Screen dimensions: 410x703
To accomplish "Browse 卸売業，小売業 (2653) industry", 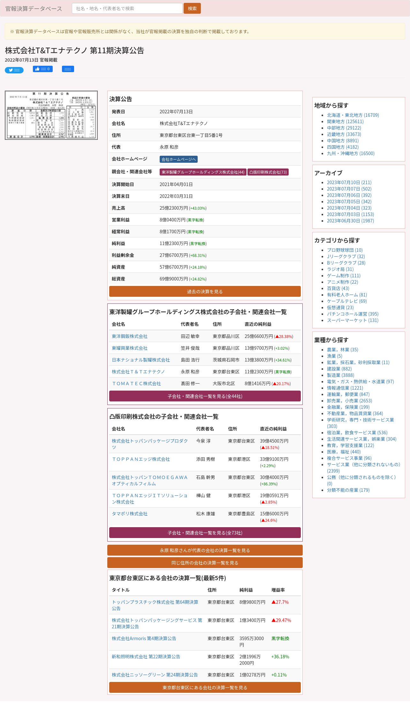I will click(x=349, y=401).
